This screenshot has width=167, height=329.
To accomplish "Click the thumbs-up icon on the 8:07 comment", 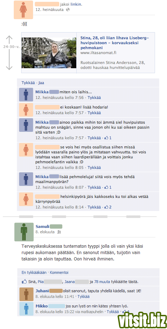I will 106,187.
